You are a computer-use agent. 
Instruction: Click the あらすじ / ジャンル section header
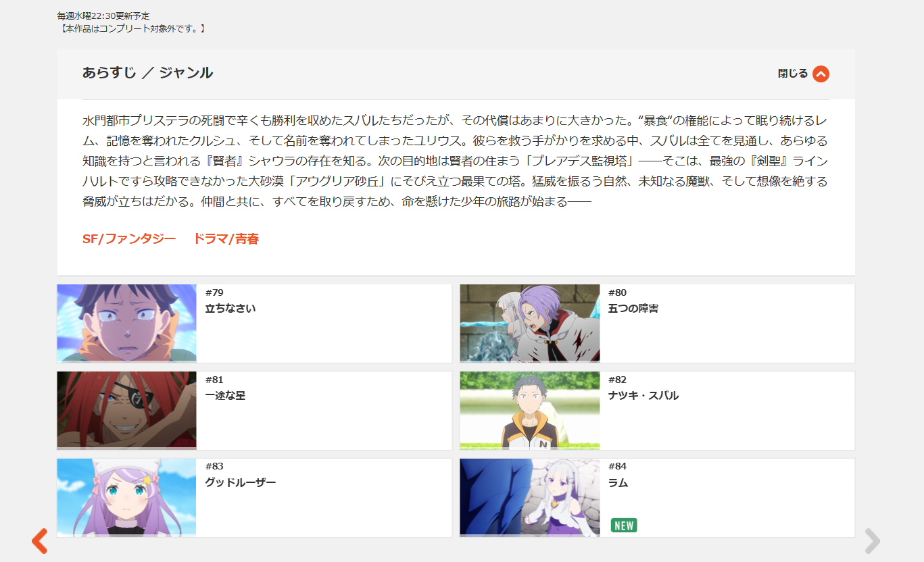[148, 73]
